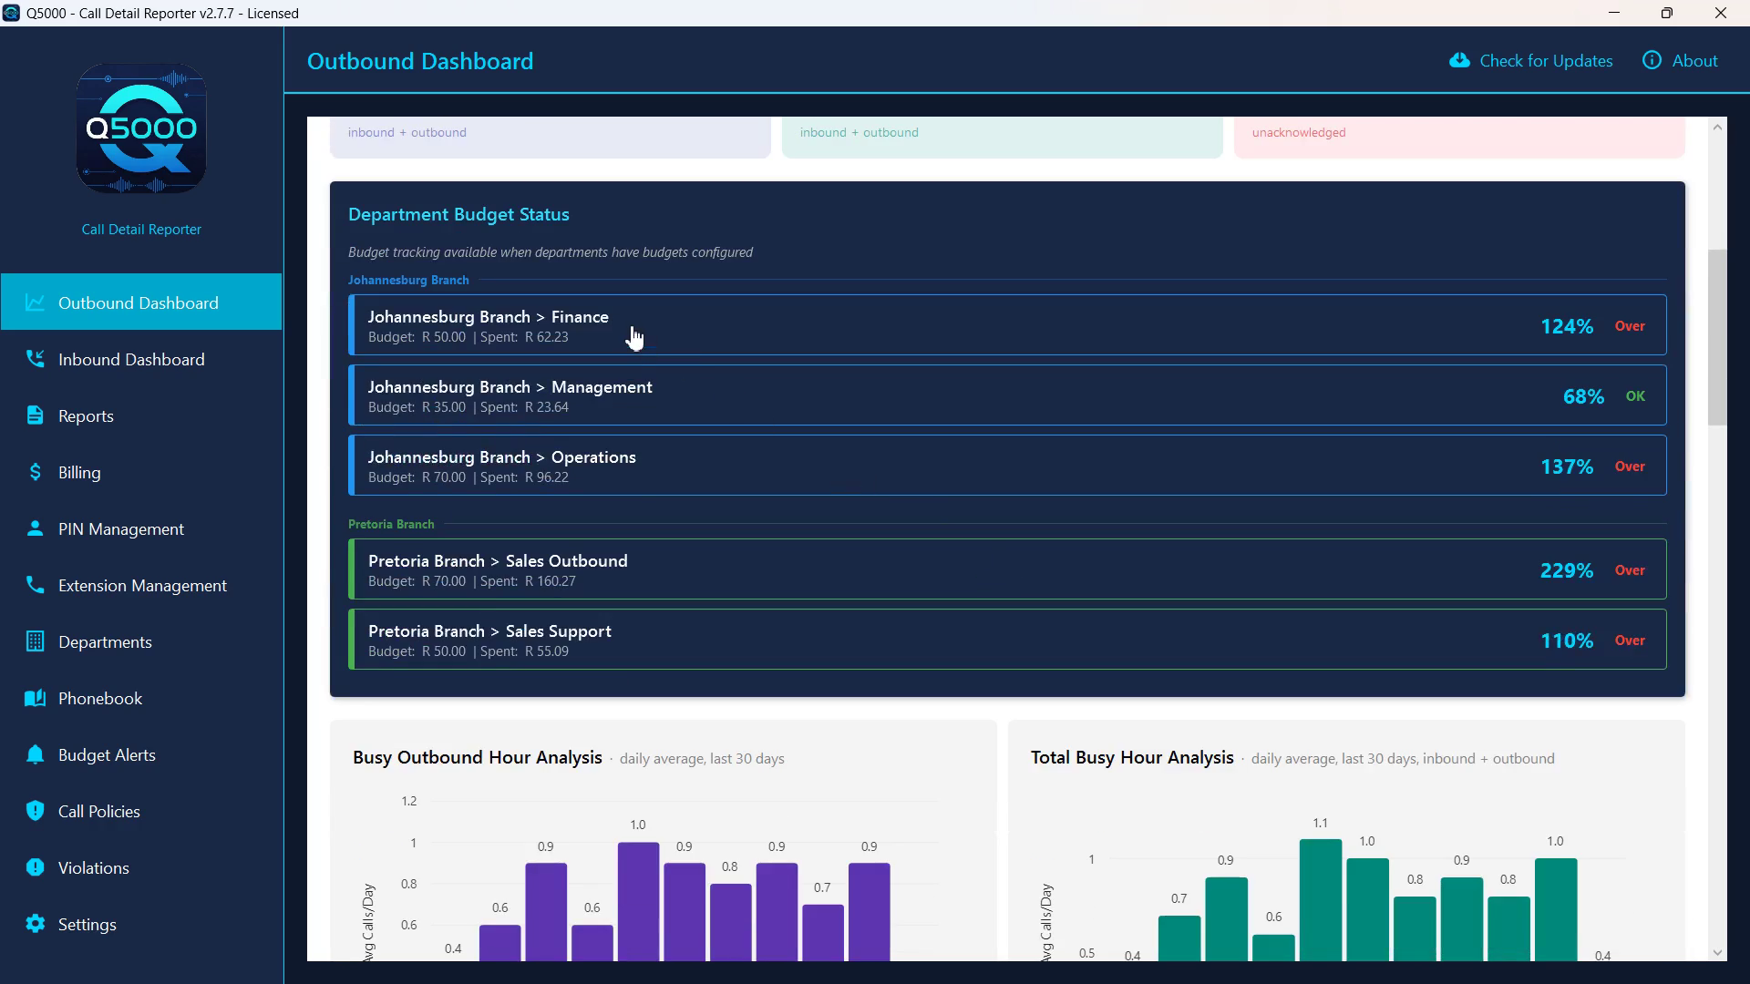Open the Call Policies page
The height and width of the screenshot is (984, 1750).
(141, 811)
